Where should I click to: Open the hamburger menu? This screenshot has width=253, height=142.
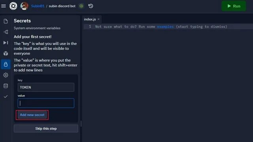click(x=4, y=6)
